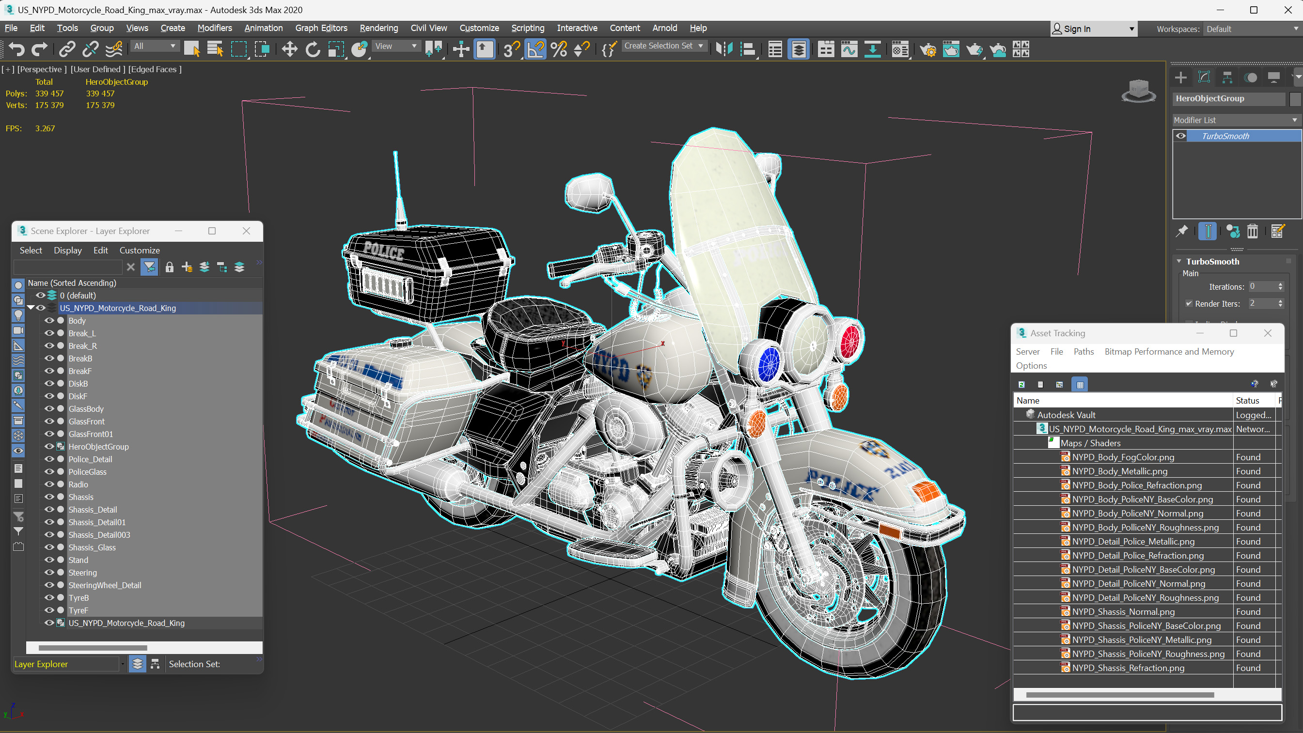Click the ViewCube in viewport

pos(1139,91)
